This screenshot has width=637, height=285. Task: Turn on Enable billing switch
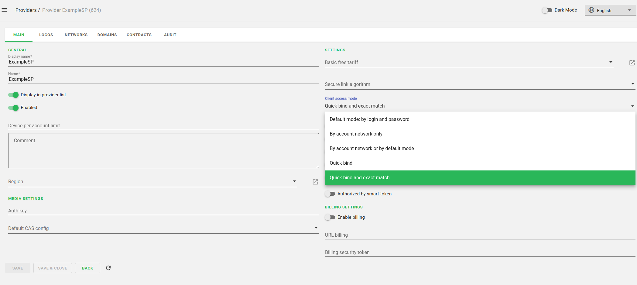[x=330, y=217]
